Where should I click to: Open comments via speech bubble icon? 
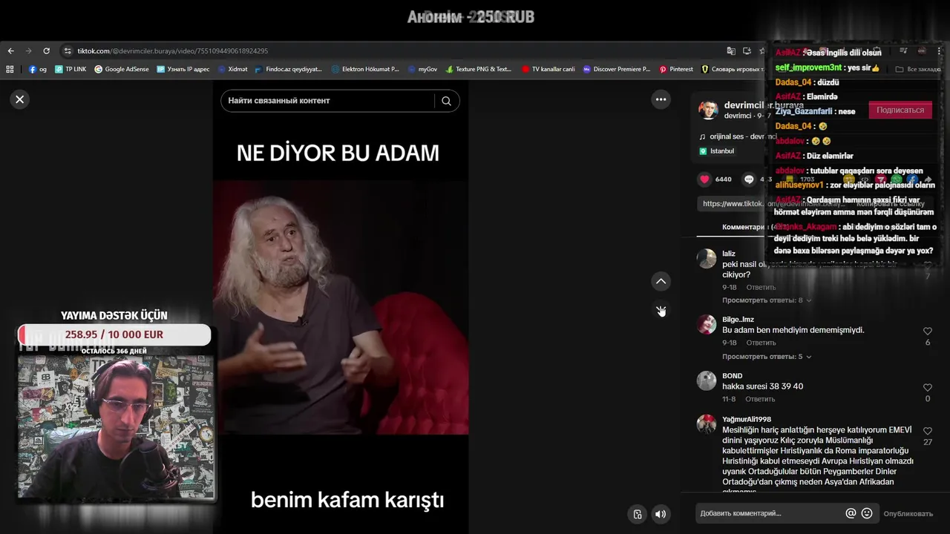point(749,179)
